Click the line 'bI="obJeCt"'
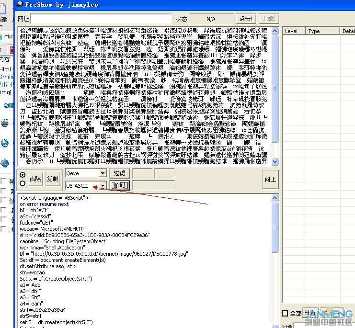Image resolution: width=355 pixels, height=328 pixels. click(x=34, y=210)
